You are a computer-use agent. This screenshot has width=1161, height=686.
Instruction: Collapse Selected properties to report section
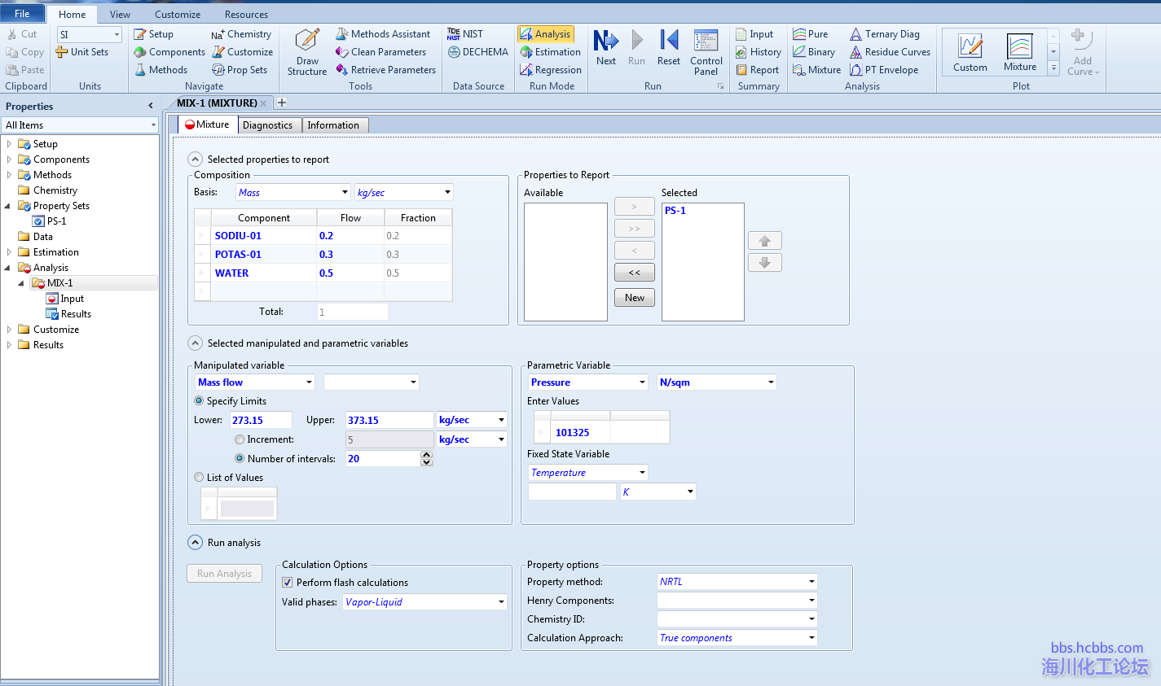[x=195, y=159]
